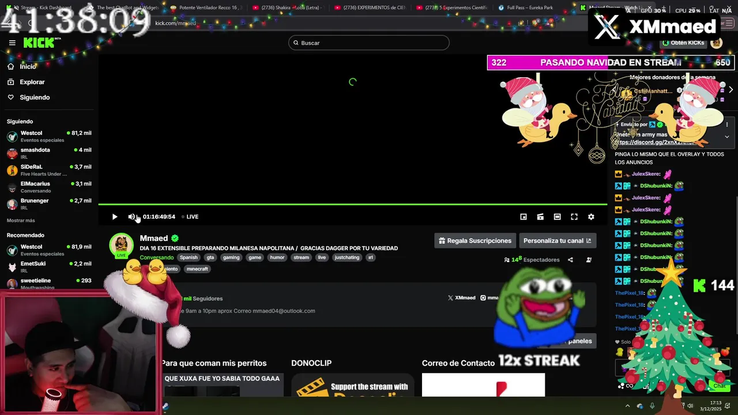Click Personaliza tu canal button
This screenshot has height=415, width=738.
coord(557,241)
